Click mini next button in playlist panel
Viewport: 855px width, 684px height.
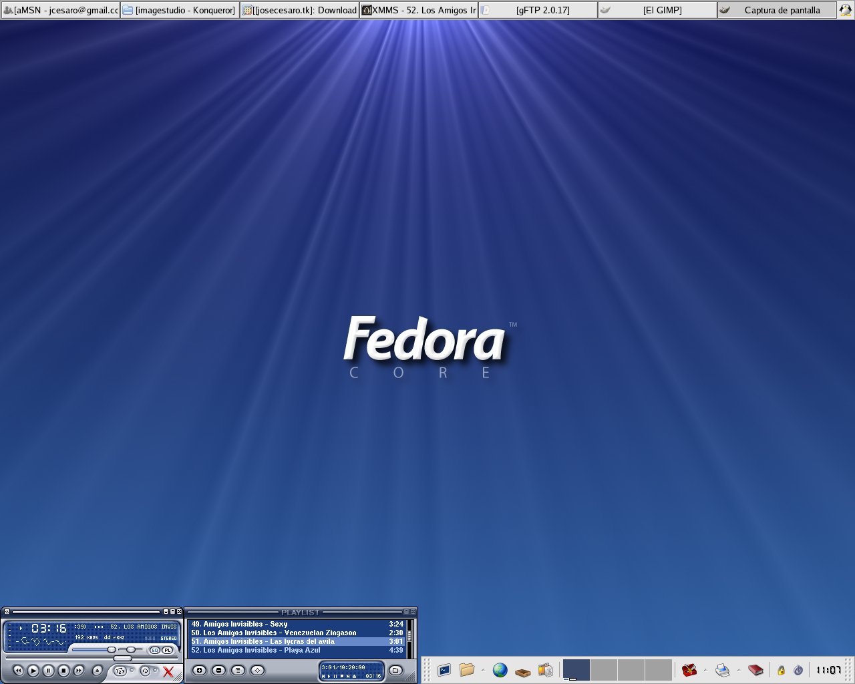point(348,677)
